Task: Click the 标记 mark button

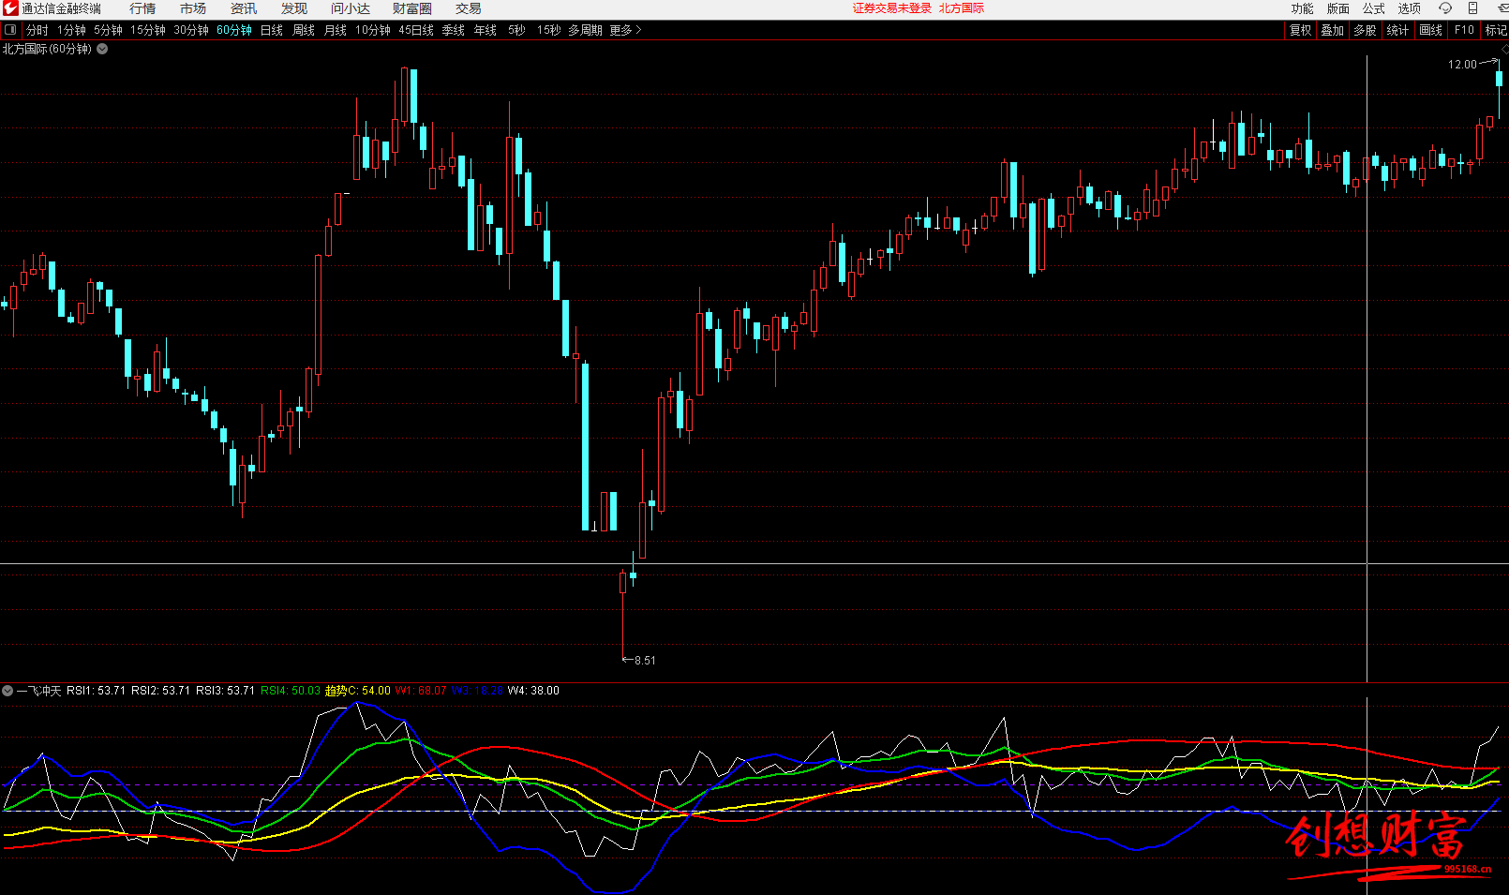Action: (1496, 30)
